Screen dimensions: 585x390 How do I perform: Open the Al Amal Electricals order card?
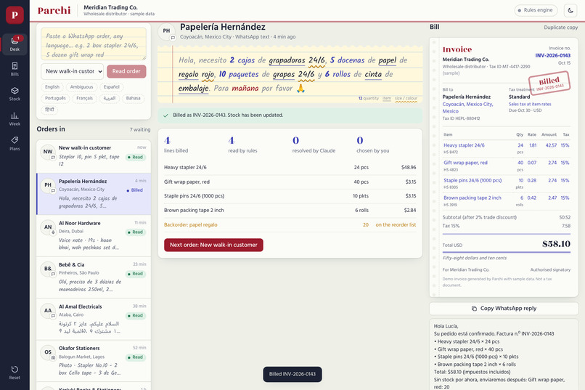(x=94, y=320)
